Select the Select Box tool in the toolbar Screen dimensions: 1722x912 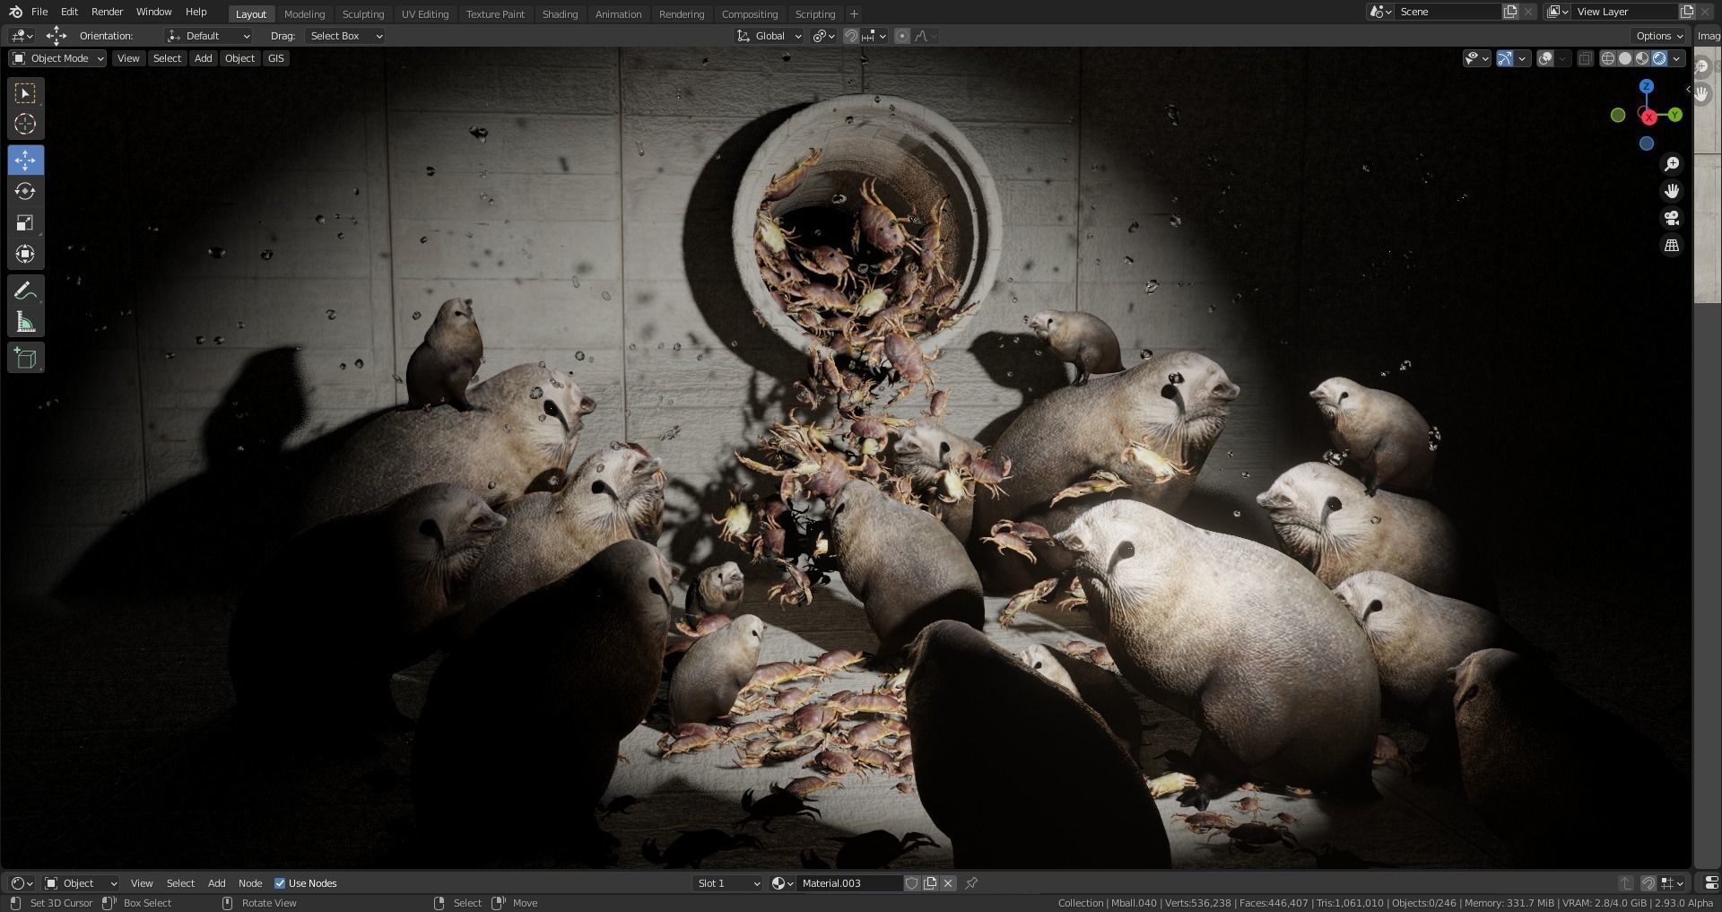click(25, 93)
